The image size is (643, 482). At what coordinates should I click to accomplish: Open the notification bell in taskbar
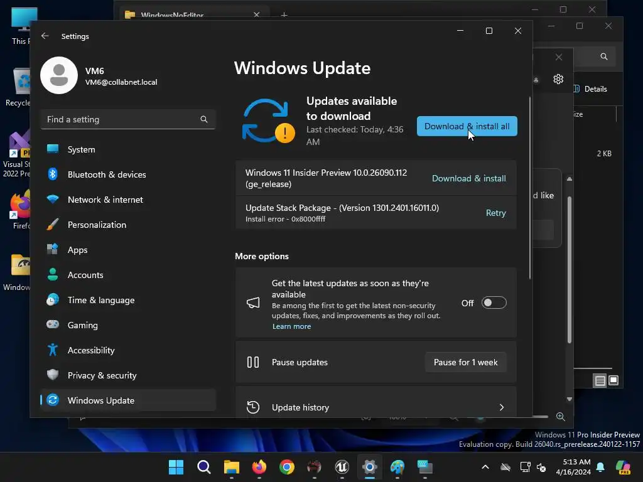point(600,467)
